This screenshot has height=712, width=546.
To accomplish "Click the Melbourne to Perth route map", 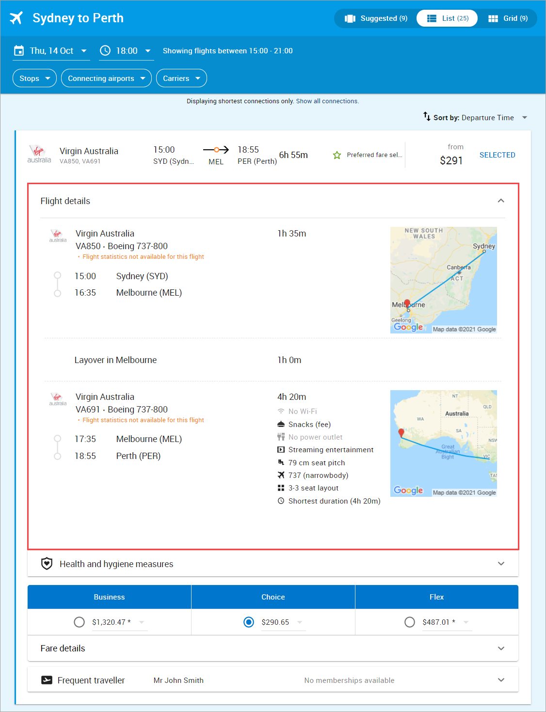I will click(x=444, y=443).
